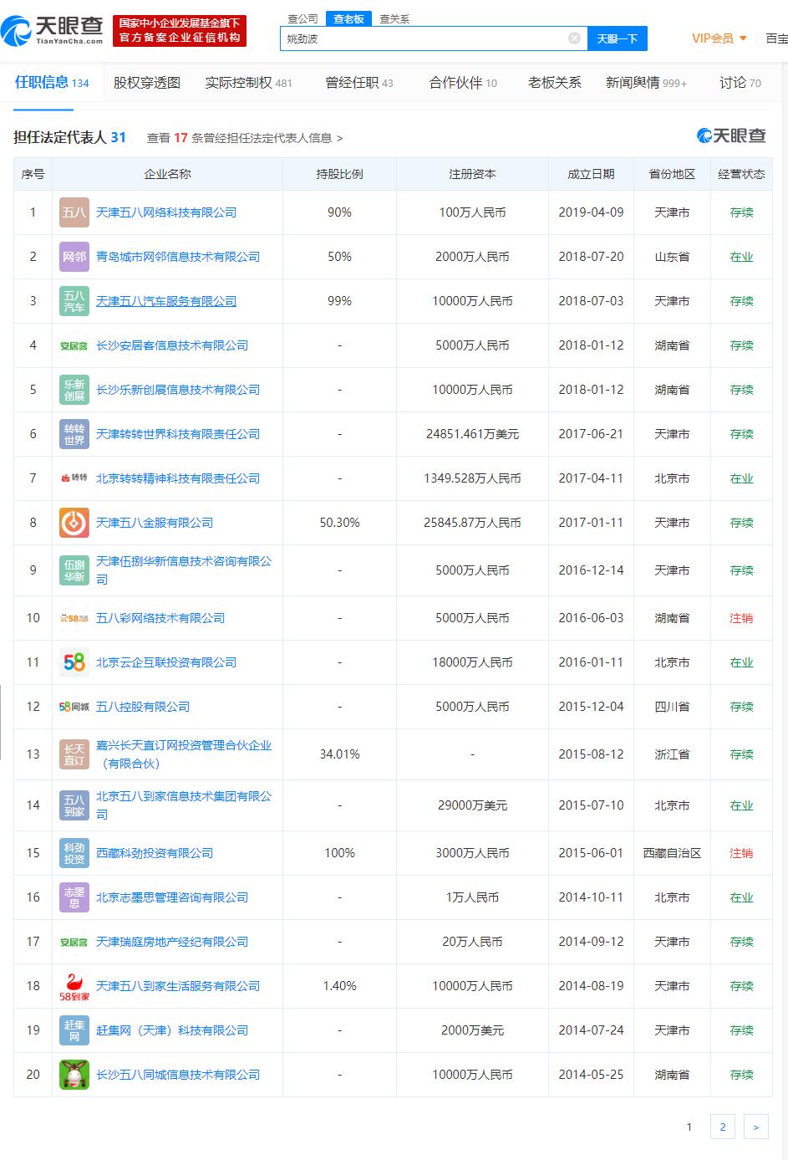
Task: Open 赶集网 logo in row 19
Action: tap(74, 1030)
